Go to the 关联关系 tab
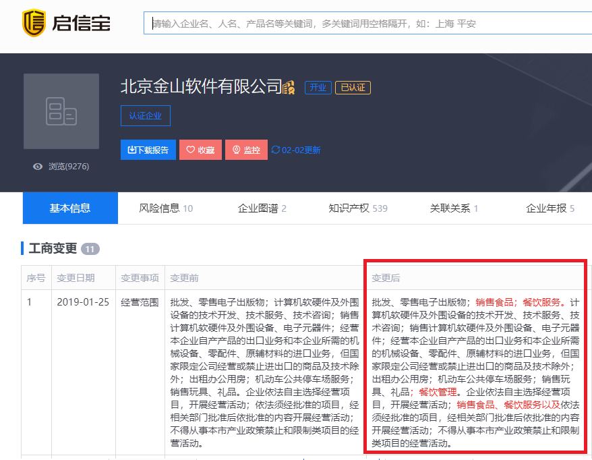This screenshot has width=592, height=460. pyautogui.click(x=454, y=208)
